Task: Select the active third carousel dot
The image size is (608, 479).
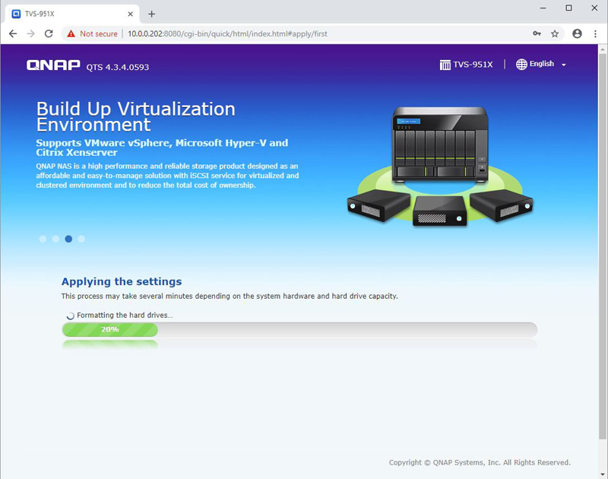Action: tap(68, 239)
